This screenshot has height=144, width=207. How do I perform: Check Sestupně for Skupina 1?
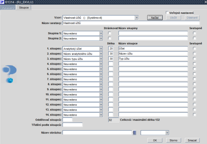tap(194, 33)
